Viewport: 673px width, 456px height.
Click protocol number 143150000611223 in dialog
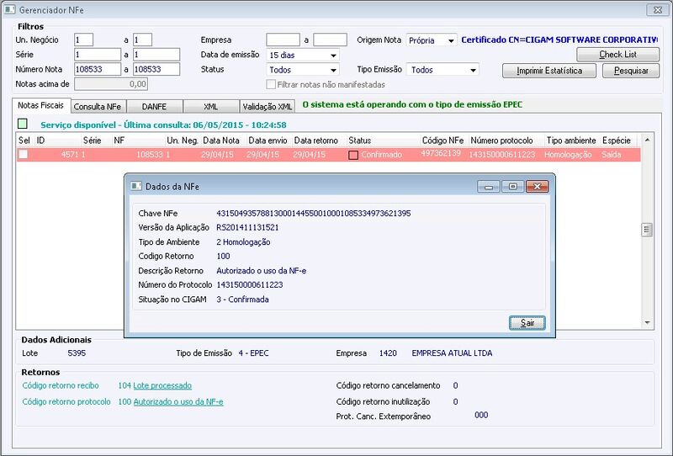(250, 284)
